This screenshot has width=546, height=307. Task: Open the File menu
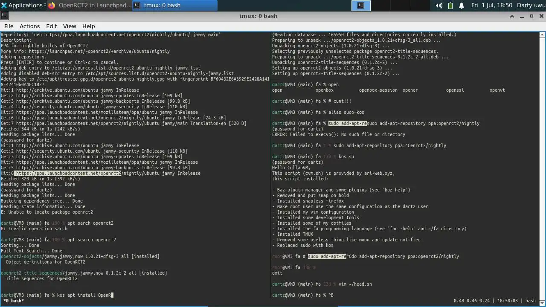coord(9,26)
